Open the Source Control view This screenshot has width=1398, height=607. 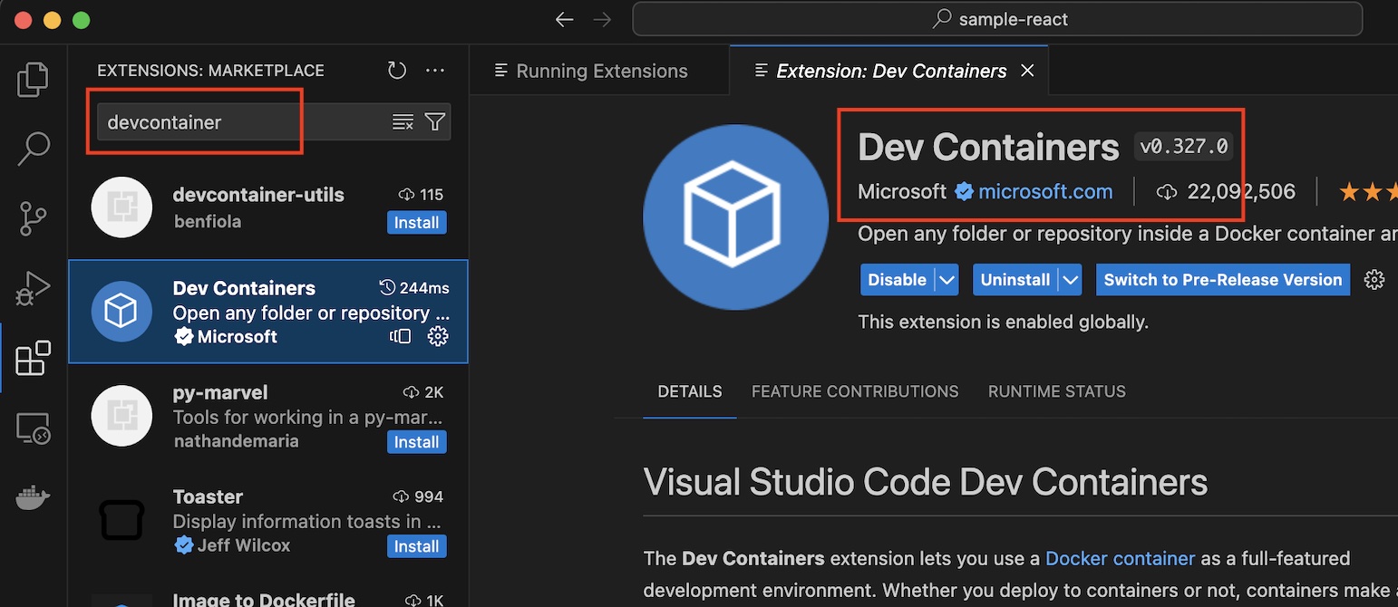(33, 219)
